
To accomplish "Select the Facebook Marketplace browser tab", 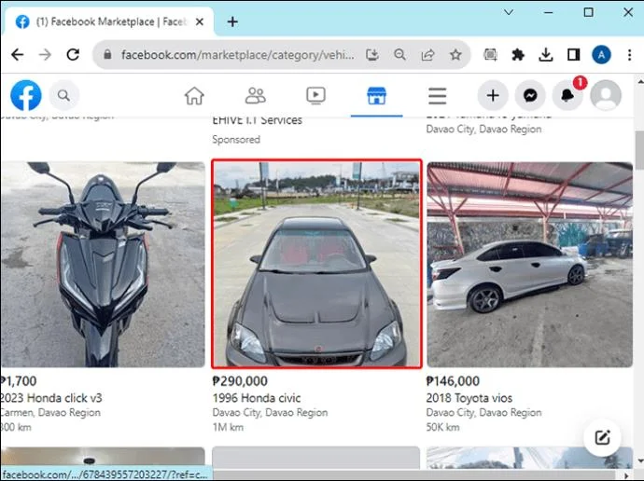I will [107, 21].
